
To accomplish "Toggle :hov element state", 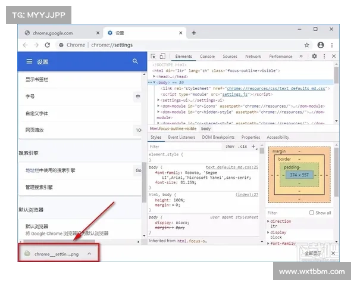I will 230,147.
